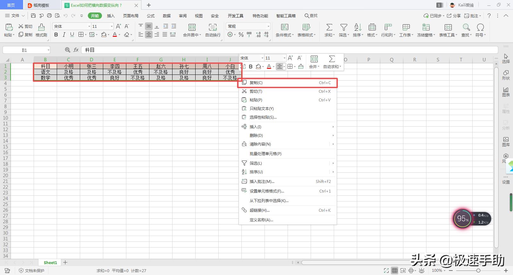Viewport: 513px width, 275px height.
Task: Choose Copy (复制) from context menu
Action: pyautogui.click(x=288, y=82)
